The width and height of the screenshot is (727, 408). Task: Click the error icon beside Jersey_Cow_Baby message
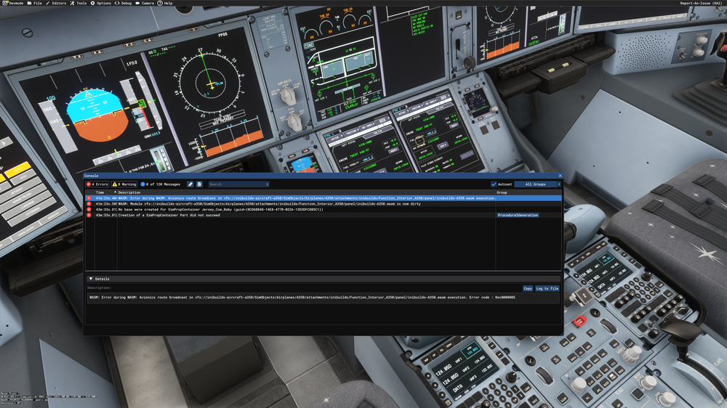tap(89, 210)
